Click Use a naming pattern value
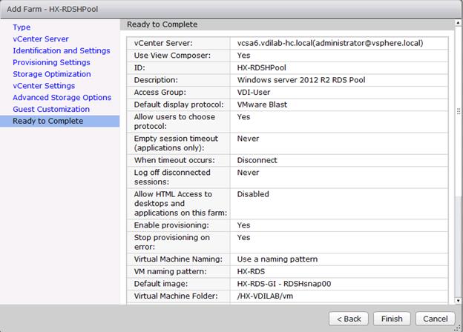 tap(278, 259)
